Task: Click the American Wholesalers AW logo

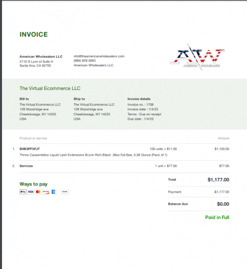Action: click(197, 57)
